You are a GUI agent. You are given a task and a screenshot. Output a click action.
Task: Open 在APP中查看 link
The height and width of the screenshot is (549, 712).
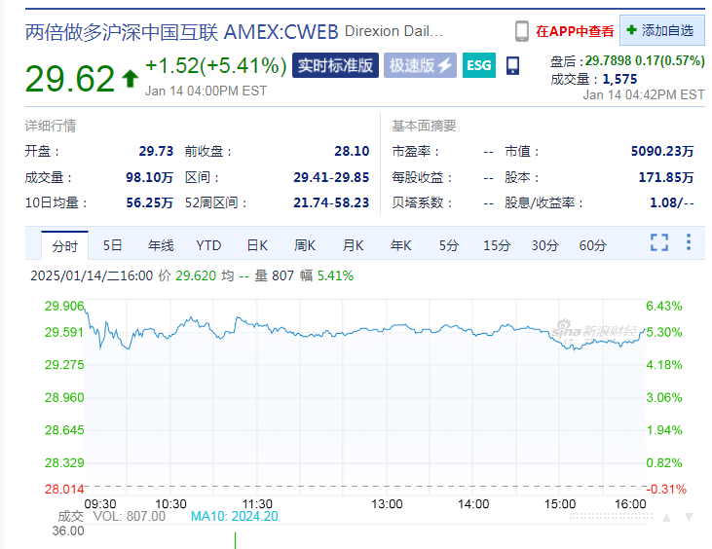[x=575, y=31]
